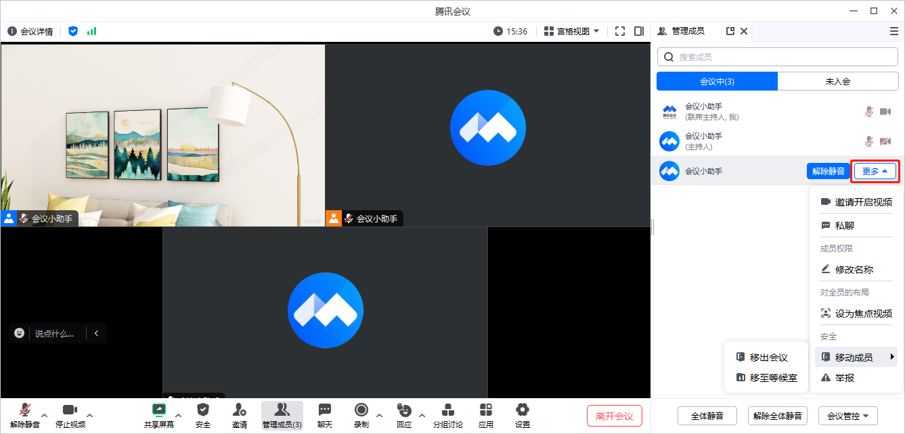The width and height of the screenshot is (905, 434).
Task: Expand audio options arrow beside 解除静音
Action: pos(45,415)
